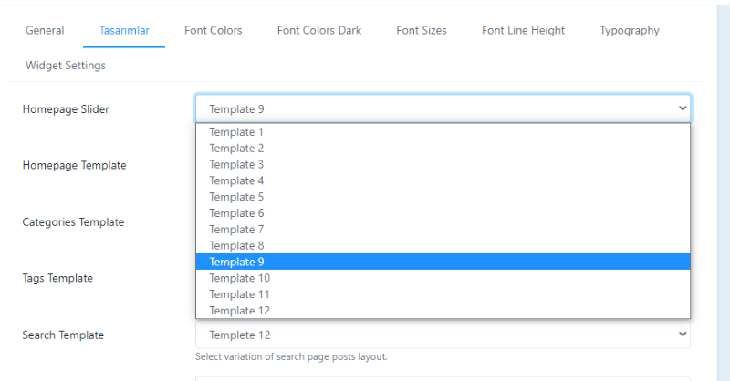Image resolution: width=730 pixels, height=381 pixels.
Task: Choose Template 11 from list
Action: (x=443, y=294)
